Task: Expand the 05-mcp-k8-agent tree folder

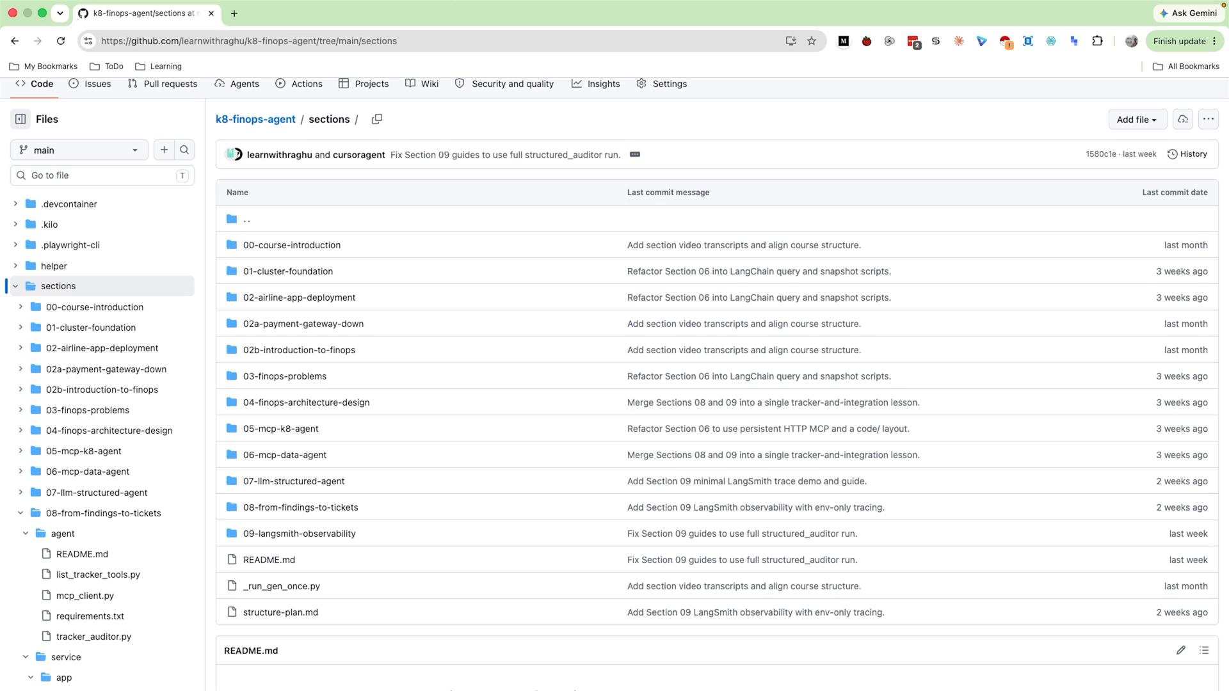Action: pyautogui.click(x=20, y=451)
